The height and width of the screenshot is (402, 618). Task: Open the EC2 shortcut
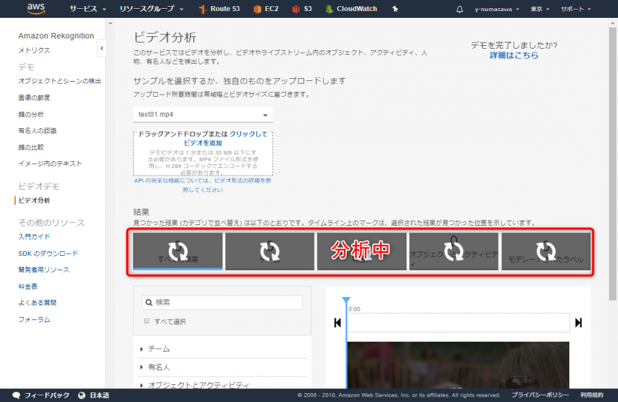point(266,9)
